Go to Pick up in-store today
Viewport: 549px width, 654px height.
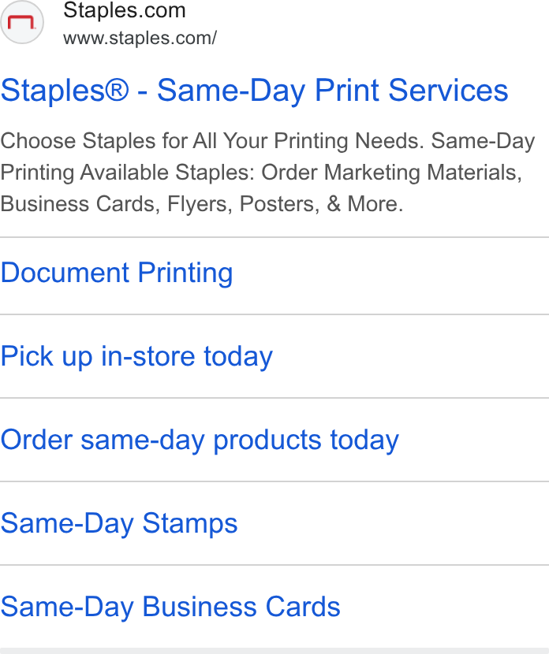[x=136, y=356]
